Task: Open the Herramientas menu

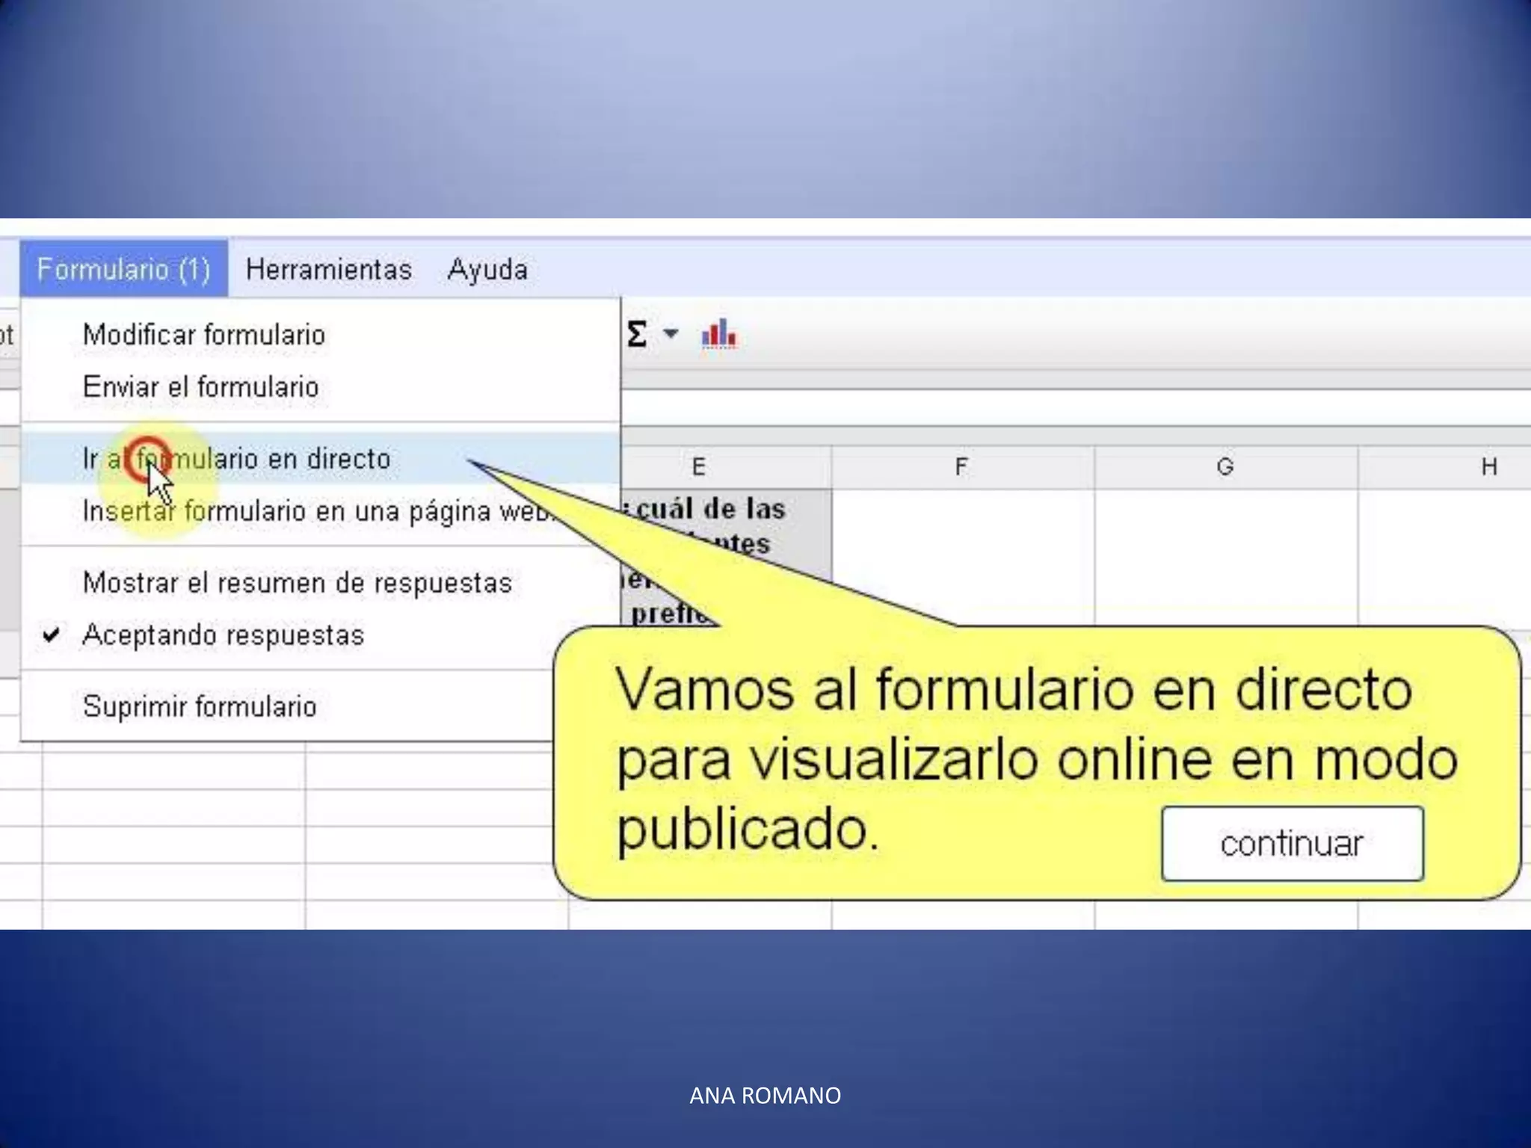Action: (329, 269)
